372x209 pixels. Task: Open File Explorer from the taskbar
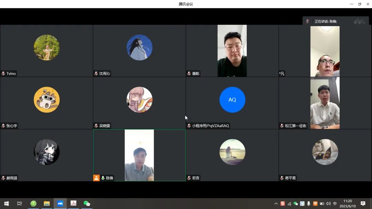coord(46,203)
